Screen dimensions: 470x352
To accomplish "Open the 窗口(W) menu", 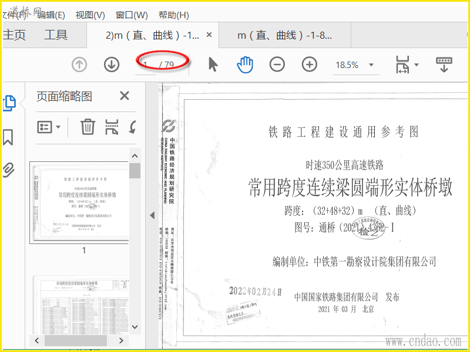I will 132,15.
